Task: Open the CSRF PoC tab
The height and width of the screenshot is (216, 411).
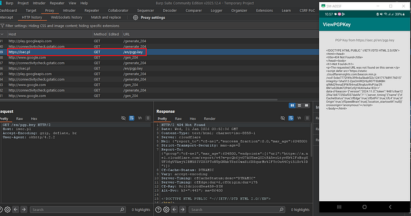Action: (x=307, y=11)
